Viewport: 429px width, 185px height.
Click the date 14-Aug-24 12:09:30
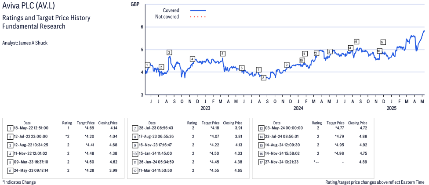pos(282,145)
